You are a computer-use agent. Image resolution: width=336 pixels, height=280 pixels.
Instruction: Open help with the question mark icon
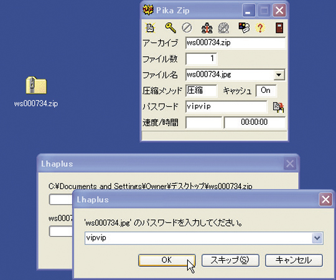pos(260,28)
